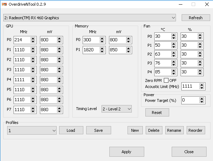
Task: Open the Timing Level dropdown
Action: click(116, 109)
